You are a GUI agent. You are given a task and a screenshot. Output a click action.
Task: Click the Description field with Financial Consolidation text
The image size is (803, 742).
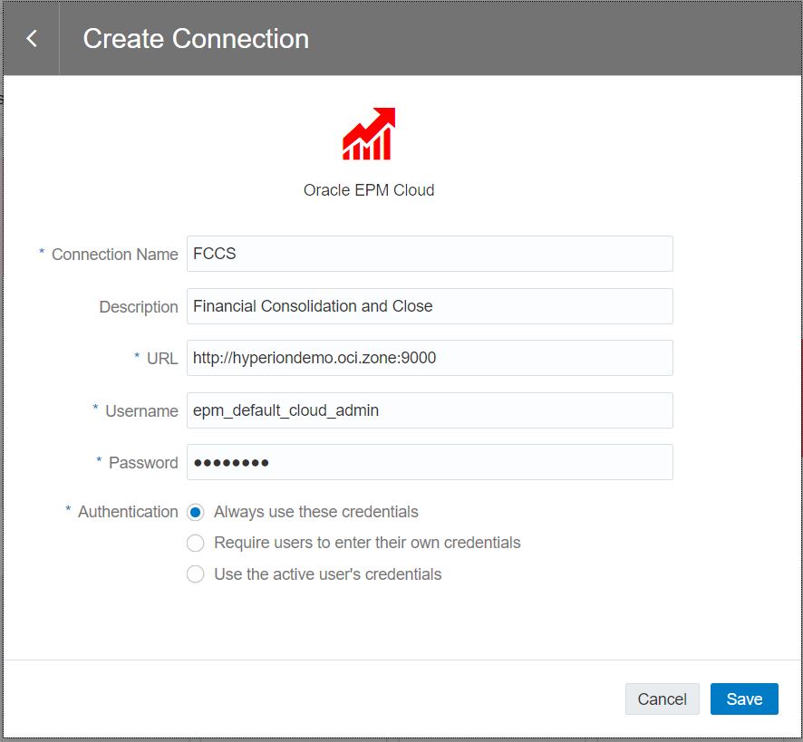(x=430, y=306)
